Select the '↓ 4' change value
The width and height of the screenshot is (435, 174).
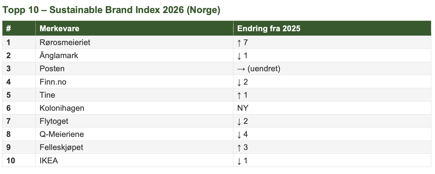(242, 134)
